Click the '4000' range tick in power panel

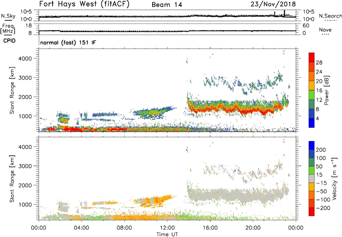(x=25, y=59)
